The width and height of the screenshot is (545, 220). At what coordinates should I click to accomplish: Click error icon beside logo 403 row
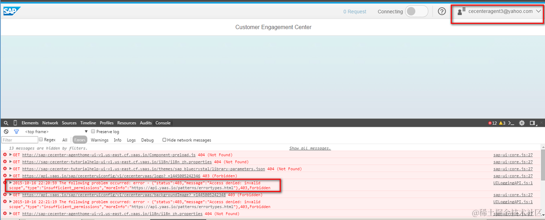click(x=5, y=176)
